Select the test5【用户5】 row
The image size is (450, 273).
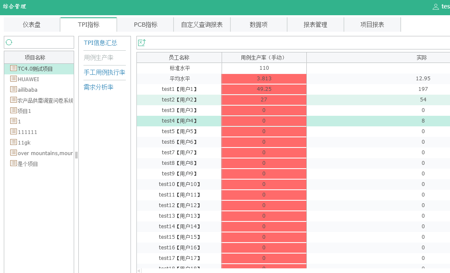coord(293,131)
